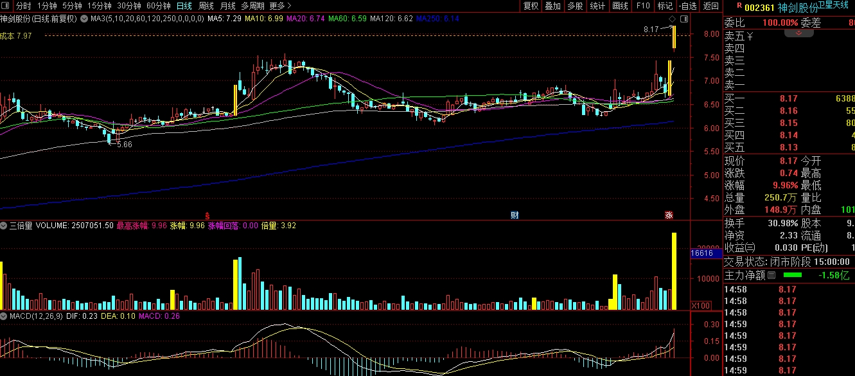This screenshot has width=855, height=376.
Task: Select the 月线 monthly chart tab
Action: pyautogui.click(x=228, y=6)
